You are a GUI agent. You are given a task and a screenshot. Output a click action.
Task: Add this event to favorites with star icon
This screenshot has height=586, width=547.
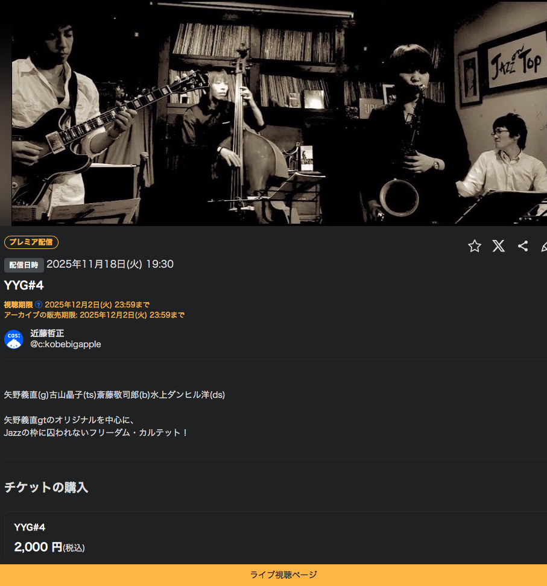(x=475, y=246)
